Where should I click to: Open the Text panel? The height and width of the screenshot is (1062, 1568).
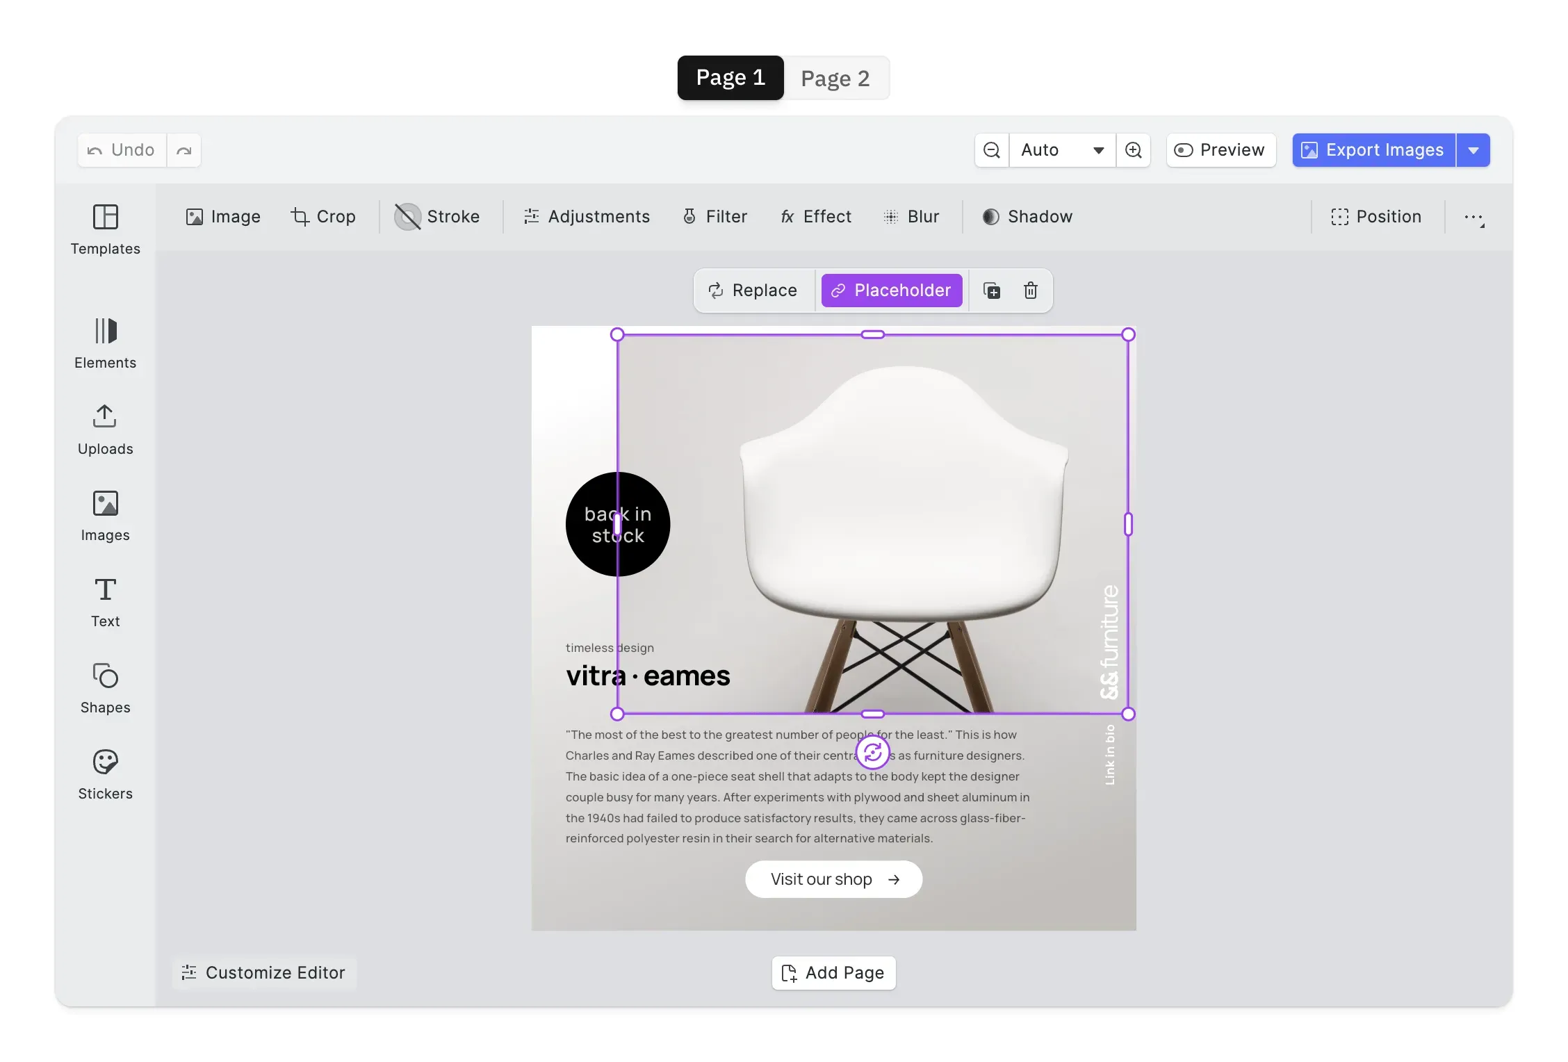[105, 603]
